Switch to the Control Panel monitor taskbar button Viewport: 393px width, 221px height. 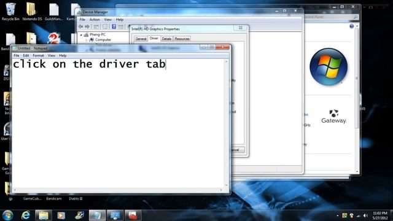click(115, 215)
